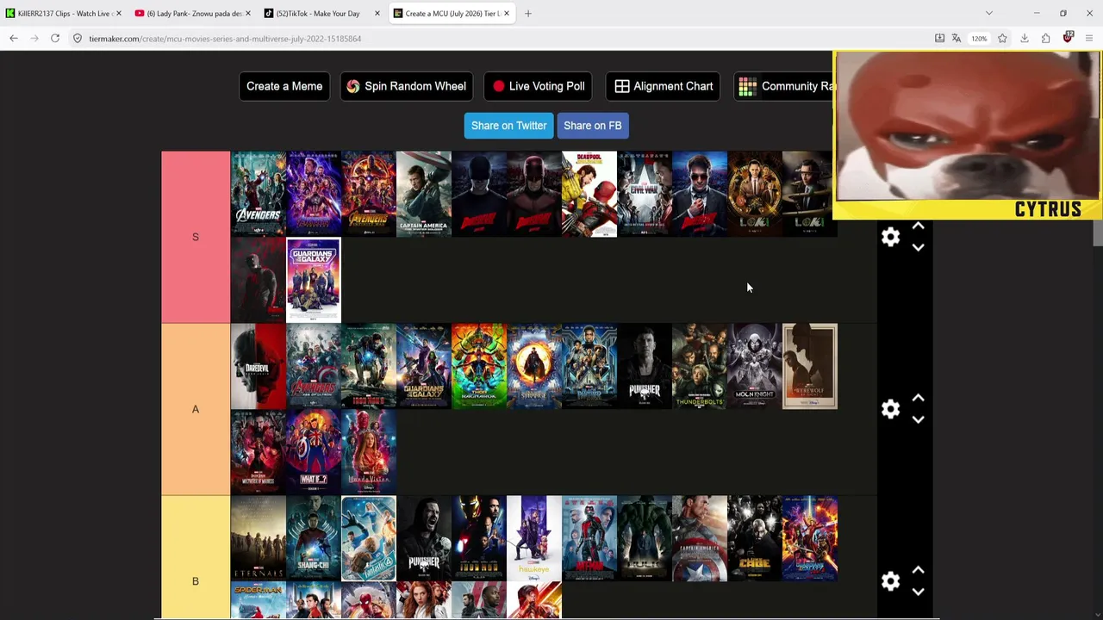Viewport: 1103px width, 620px height.
Task: Close the KillERR2137 Clips tab
Action: click(x=118, y=14)
